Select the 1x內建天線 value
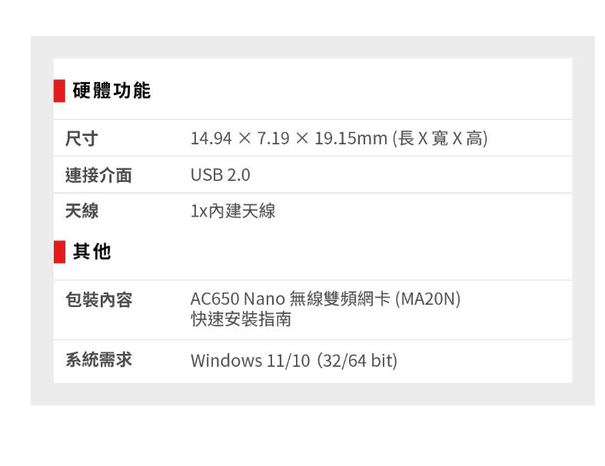The width and height of the screenshot is (605, 466). tap(233, 210)
